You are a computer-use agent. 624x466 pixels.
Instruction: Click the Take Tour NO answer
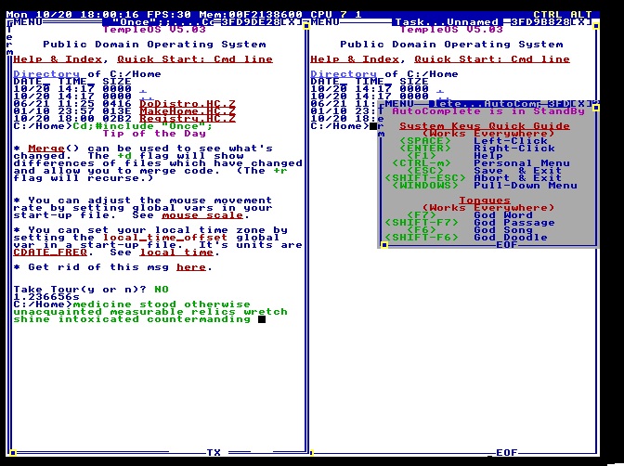(162, 290)
